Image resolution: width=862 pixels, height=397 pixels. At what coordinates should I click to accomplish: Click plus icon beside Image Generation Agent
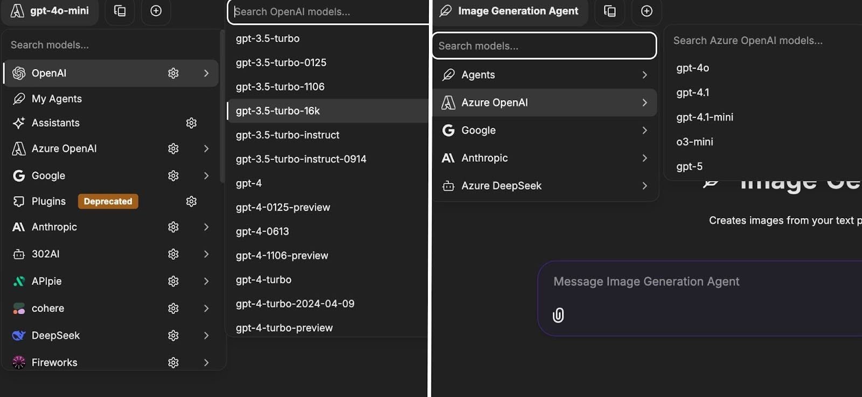(646, 11)
